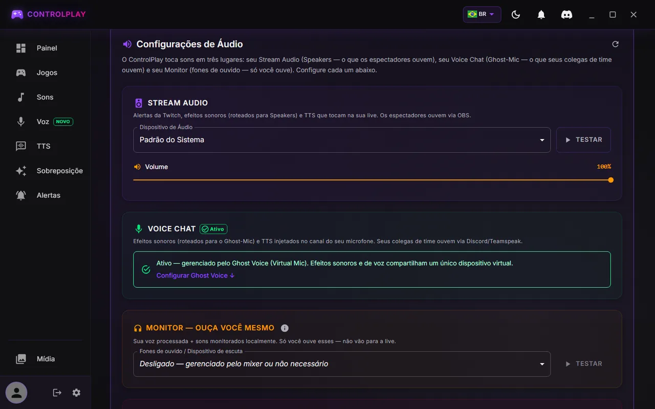Click the logout icon
This screenshot has width=655, height=409.
57,393
